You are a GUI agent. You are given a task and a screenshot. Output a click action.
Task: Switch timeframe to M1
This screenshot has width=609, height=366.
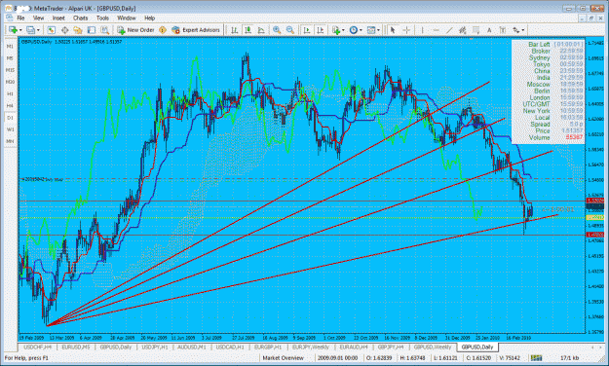click(x=10, y=46)
